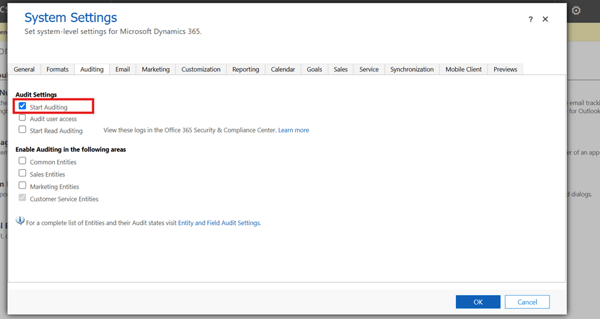Click the Cancel button

527,302
